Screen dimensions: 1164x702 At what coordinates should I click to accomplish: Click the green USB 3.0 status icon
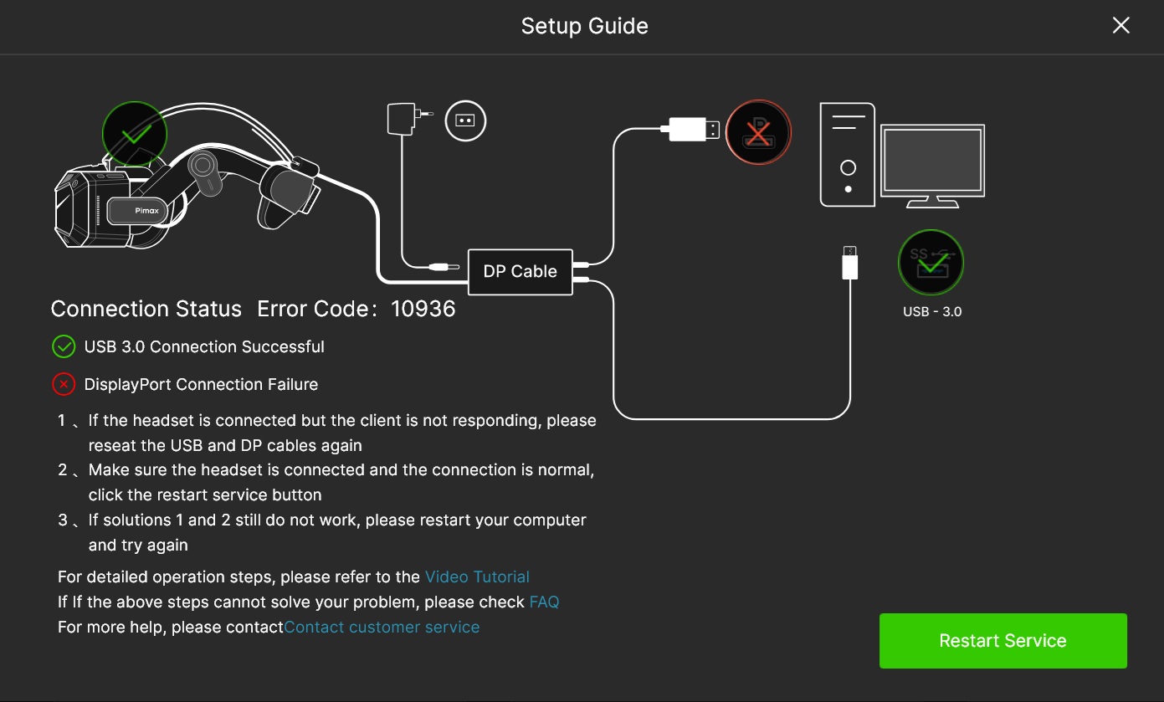931,263
